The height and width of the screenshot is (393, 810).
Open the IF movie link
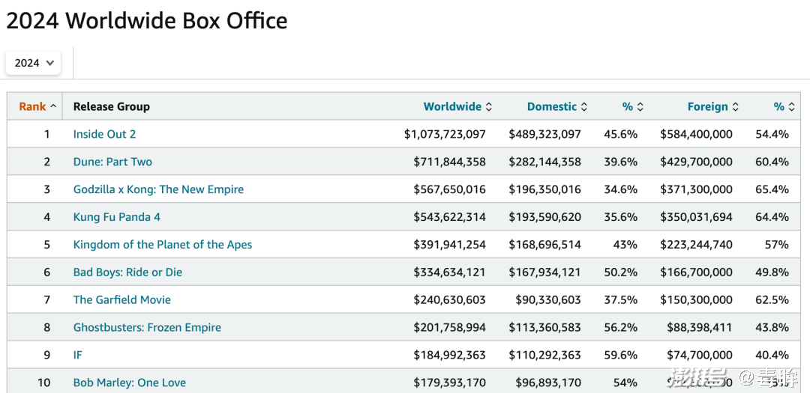(x=77, y=355)
